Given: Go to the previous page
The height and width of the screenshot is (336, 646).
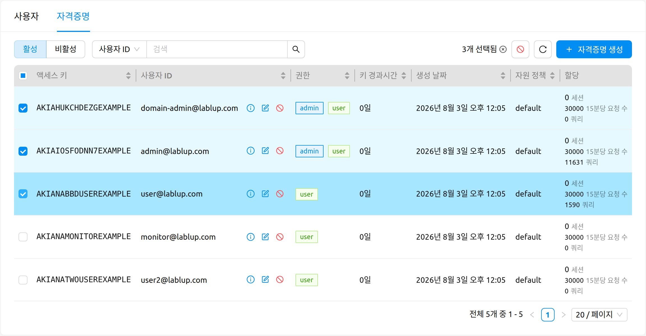Looking at the screenshot, I should point(532,315).
